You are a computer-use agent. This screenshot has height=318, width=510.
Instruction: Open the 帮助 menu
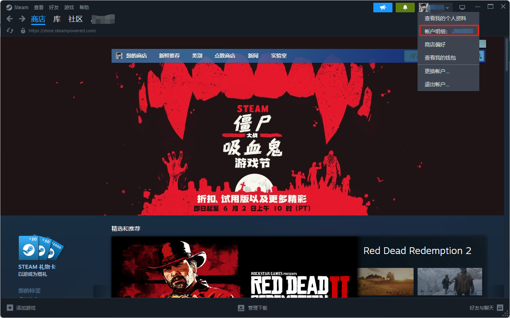(84, 8)
